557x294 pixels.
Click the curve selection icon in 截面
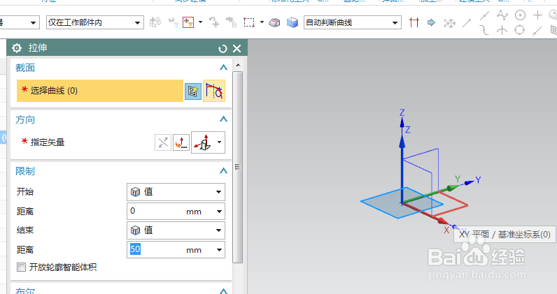[x=214, y=91]
